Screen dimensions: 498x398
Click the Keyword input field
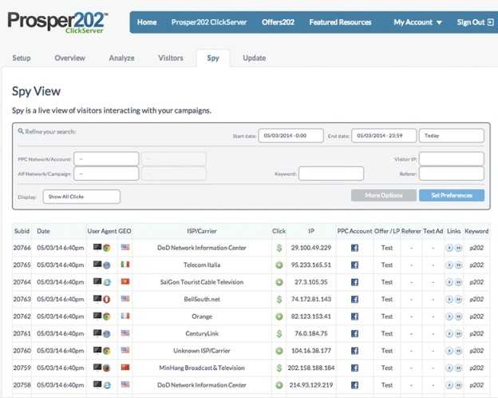pos(331,173)
